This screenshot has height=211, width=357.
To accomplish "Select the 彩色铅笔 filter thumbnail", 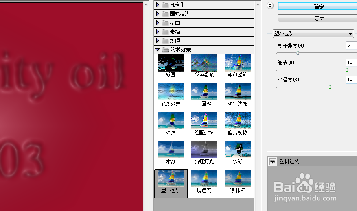I will point(204,63).
